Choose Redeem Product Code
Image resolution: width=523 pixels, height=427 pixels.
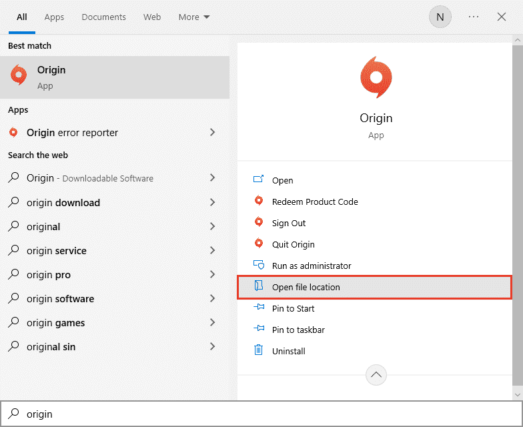pyautogui.click(x=315, y=201)
